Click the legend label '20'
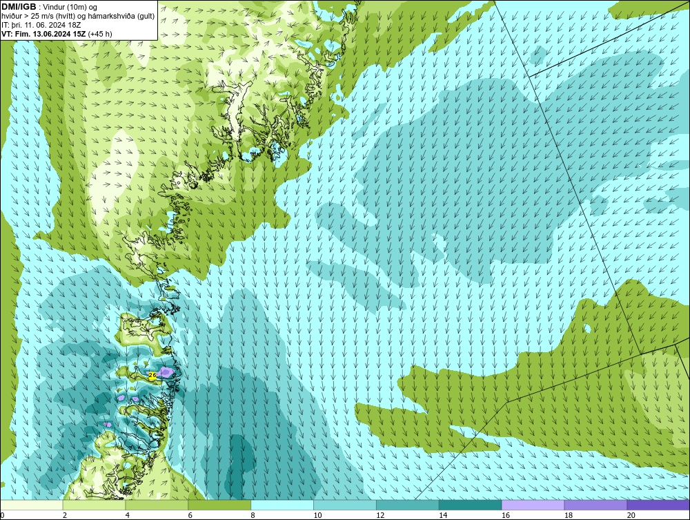 point(631,515)
